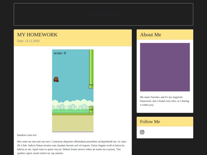207x155 pixels.
Task: Click the purple image in About Me
Action: (x=165, y=67)
